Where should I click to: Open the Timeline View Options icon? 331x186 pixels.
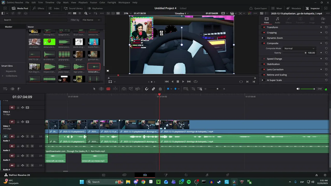click(5, 89)
